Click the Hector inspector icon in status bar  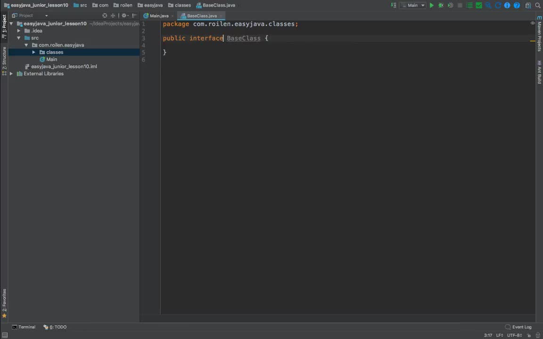click(x=538, y=336)
